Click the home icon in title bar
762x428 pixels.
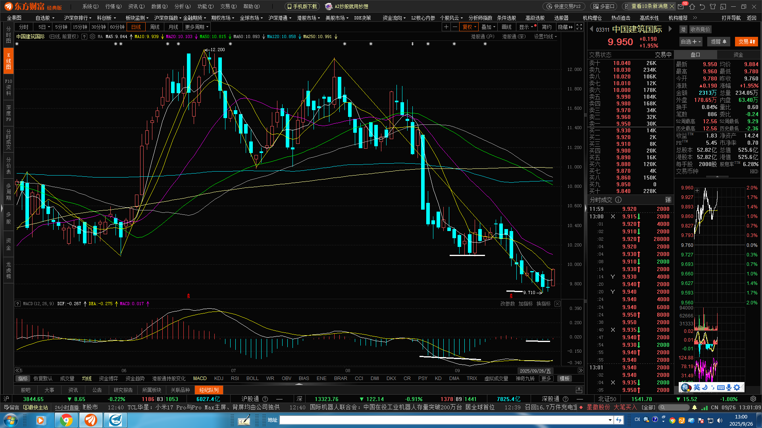click(692, 6)
